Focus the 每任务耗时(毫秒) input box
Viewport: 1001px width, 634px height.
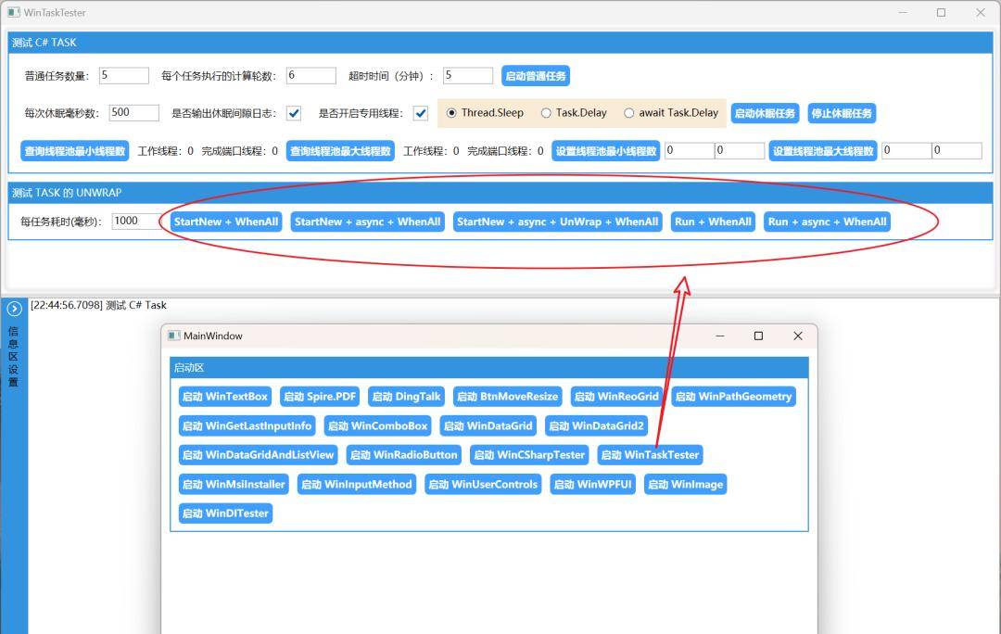[136, 222]
